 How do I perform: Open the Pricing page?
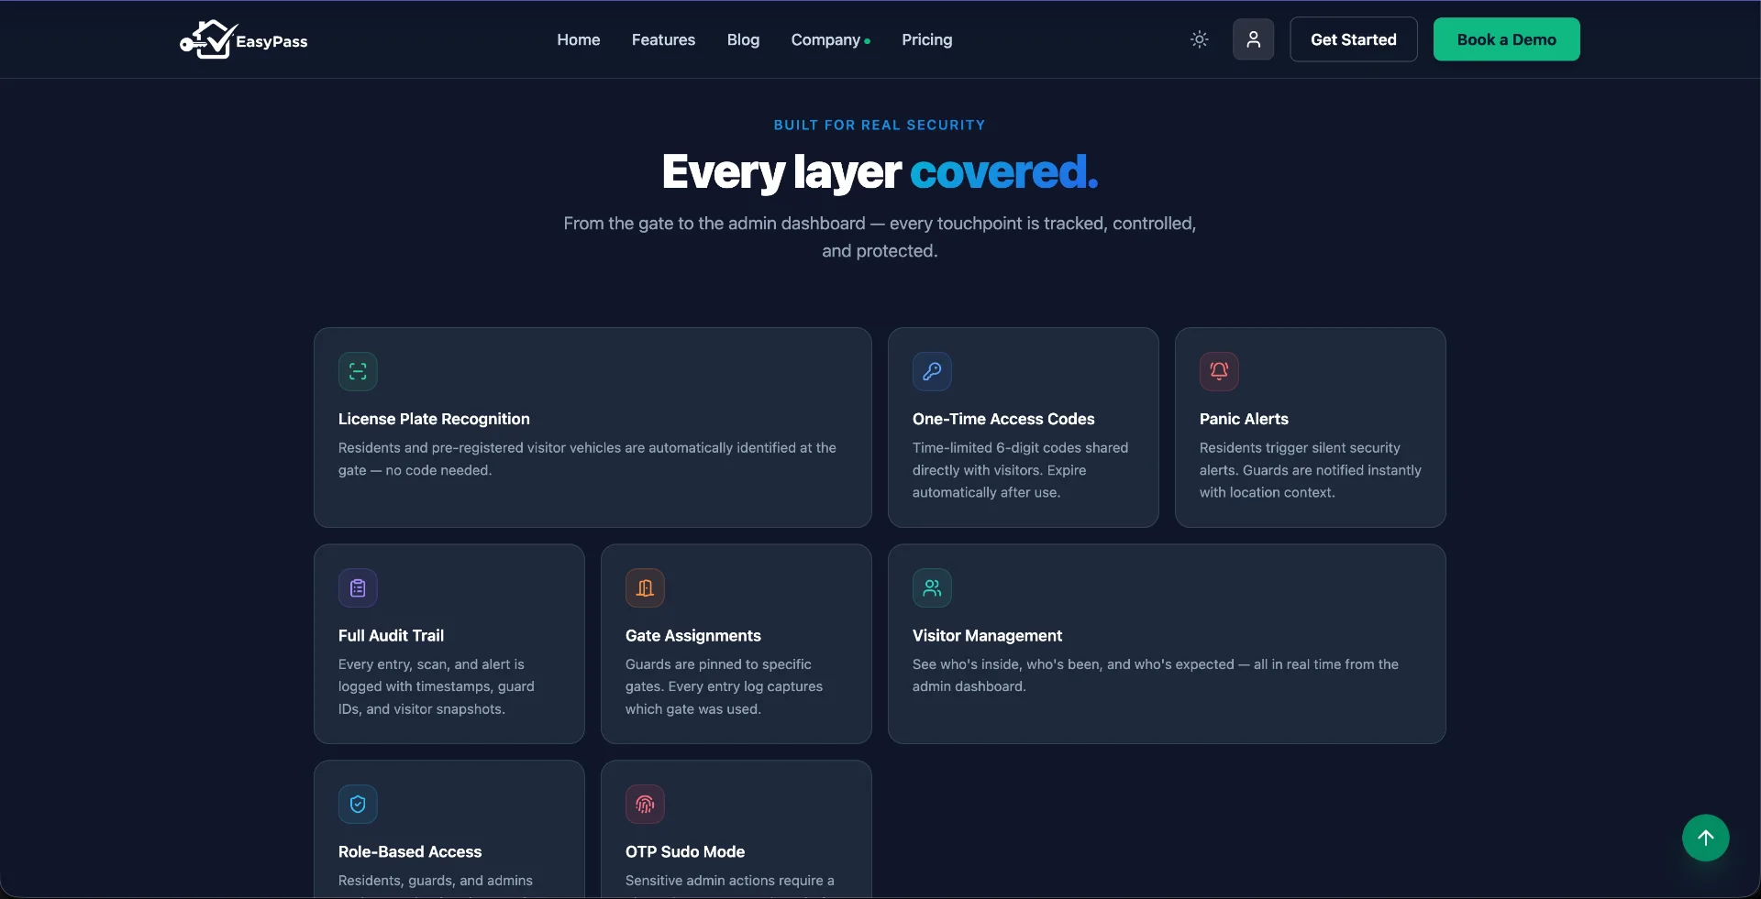point(926,39)
